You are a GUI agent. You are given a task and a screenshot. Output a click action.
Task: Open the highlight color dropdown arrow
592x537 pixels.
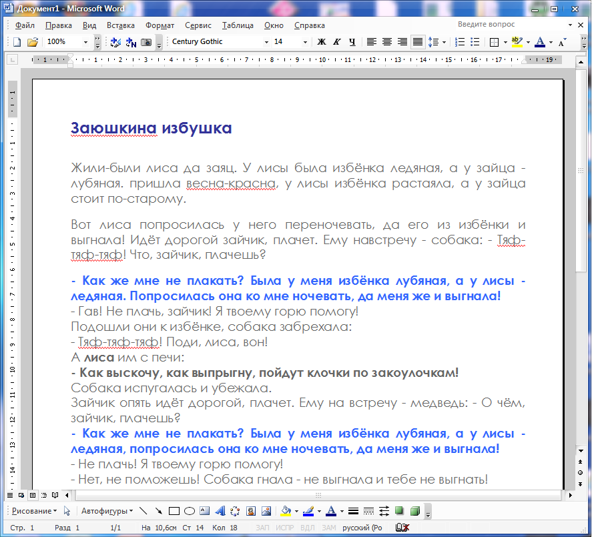click(x=528, y=42)
